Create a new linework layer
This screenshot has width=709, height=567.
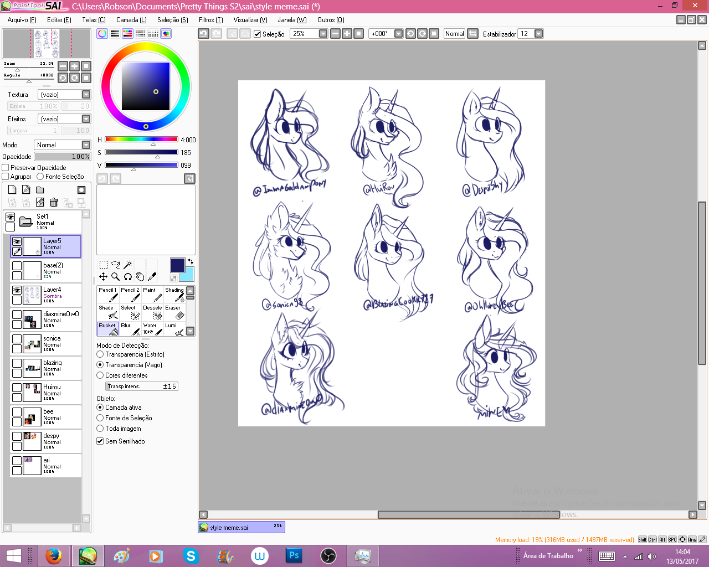click(x=26, y=189)
